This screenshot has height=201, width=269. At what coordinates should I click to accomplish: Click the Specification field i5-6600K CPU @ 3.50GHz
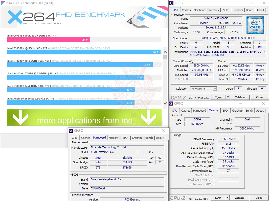tap(228, 38)
